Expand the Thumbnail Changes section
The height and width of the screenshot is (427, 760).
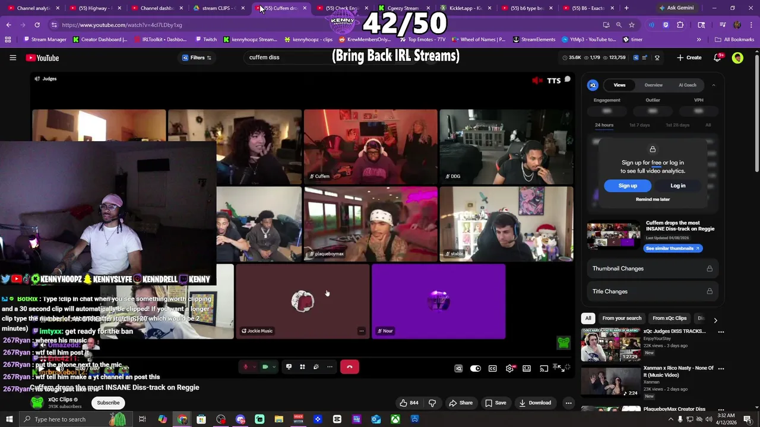[x=653, y=269]
